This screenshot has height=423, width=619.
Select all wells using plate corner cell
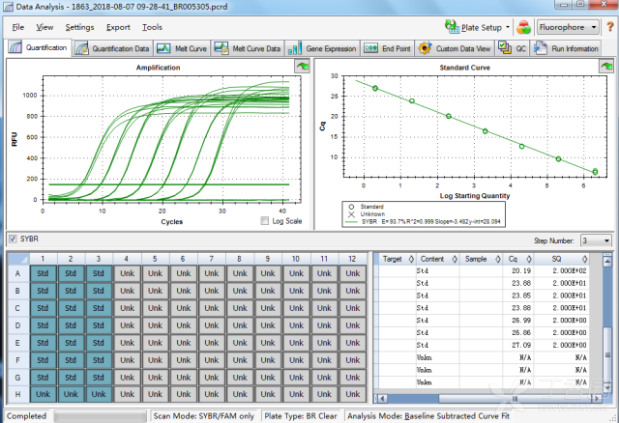tap(18, 259)
